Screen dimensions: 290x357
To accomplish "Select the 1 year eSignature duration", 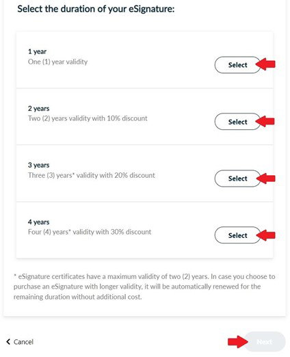I will point(237,65).
